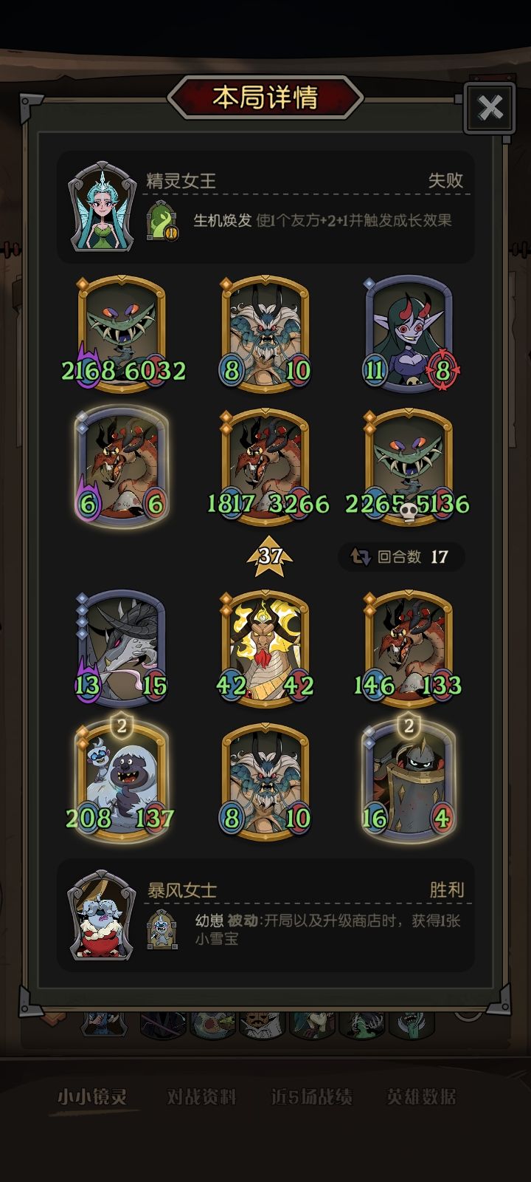Open the 近5场战绩 tab
The height and width of the screenshot is (1182, 531).
(x=311, y=1097)
